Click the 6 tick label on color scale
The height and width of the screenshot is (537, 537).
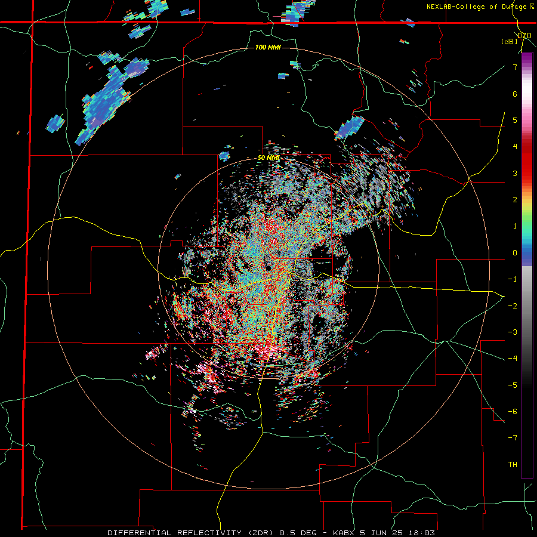(x=515, y=94)
